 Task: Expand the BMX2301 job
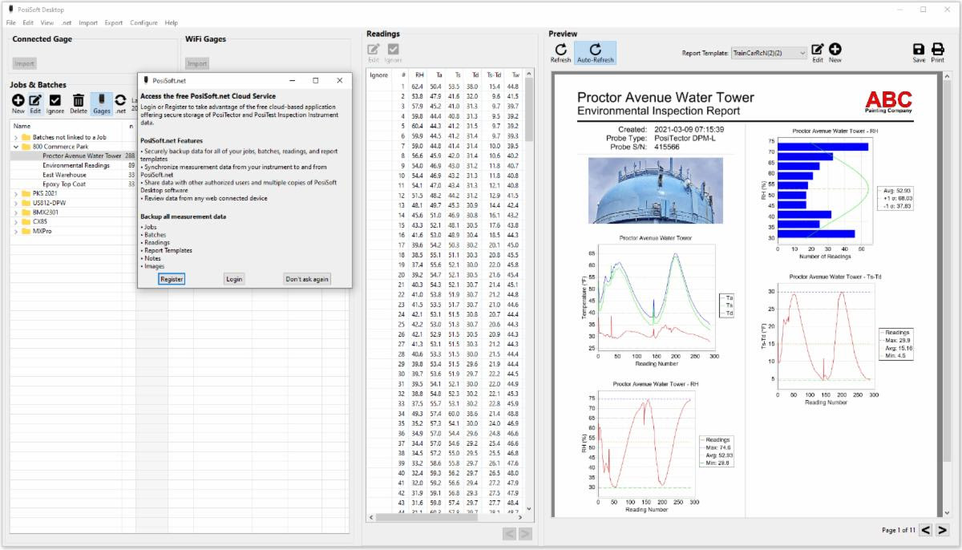15,212
